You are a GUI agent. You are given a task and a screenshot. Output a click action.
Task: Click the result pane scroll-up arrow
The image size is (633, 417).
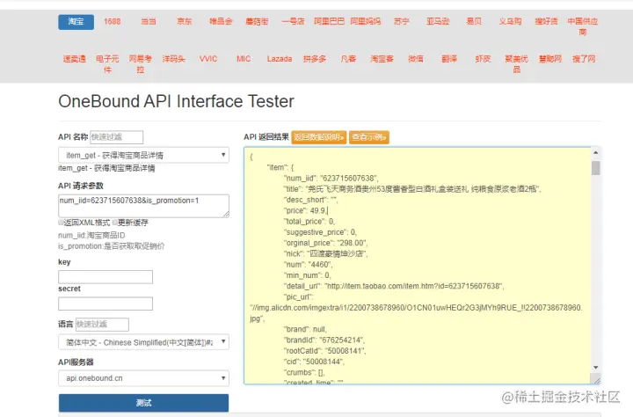click(595, 153)
